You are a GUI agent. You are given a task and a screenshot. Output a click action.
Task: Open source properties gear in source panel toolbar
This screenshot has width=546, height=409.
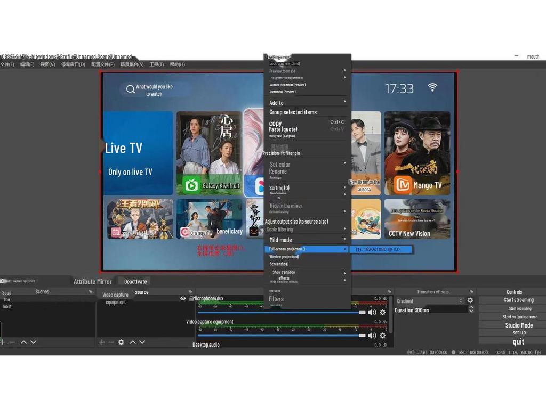pyautogui.click(x=121, y=342)
